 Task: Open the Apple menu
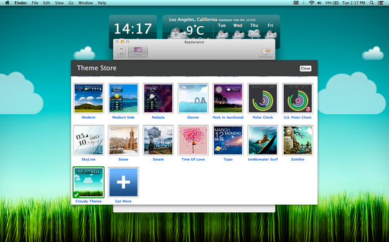pos(7,3)
